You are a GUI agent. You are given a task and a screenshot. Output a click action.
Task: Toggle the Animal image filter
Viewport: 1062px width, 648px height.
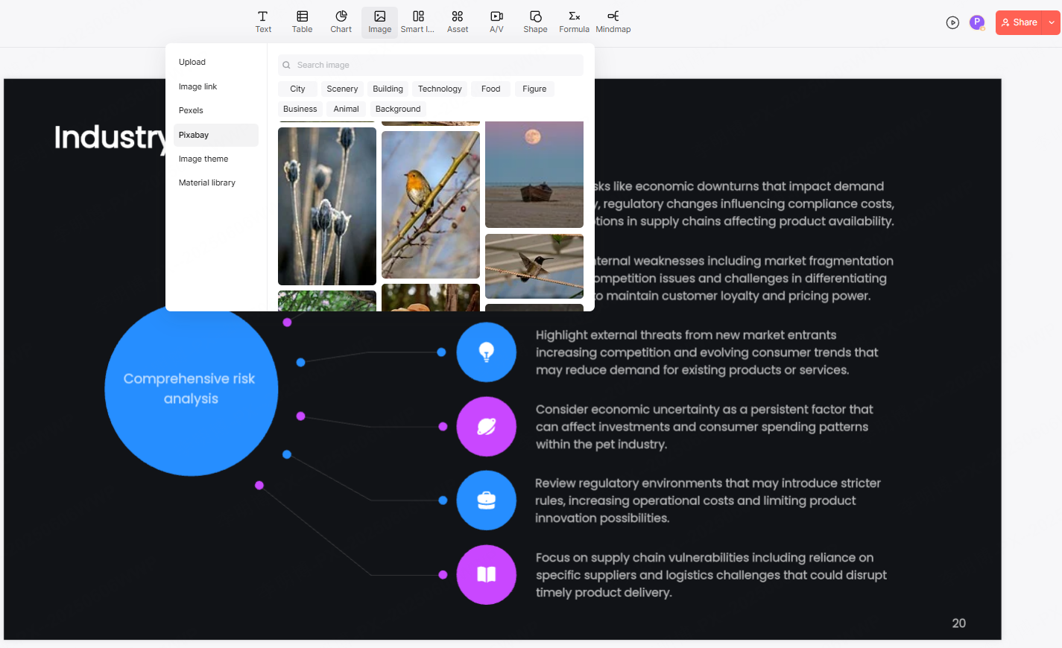point(347,109)
